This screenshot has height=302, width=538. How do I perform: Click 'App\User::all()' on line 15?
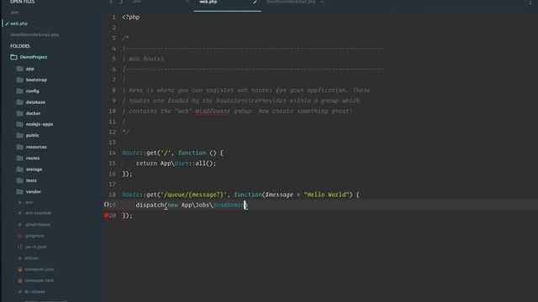click(x=187, y=164)
